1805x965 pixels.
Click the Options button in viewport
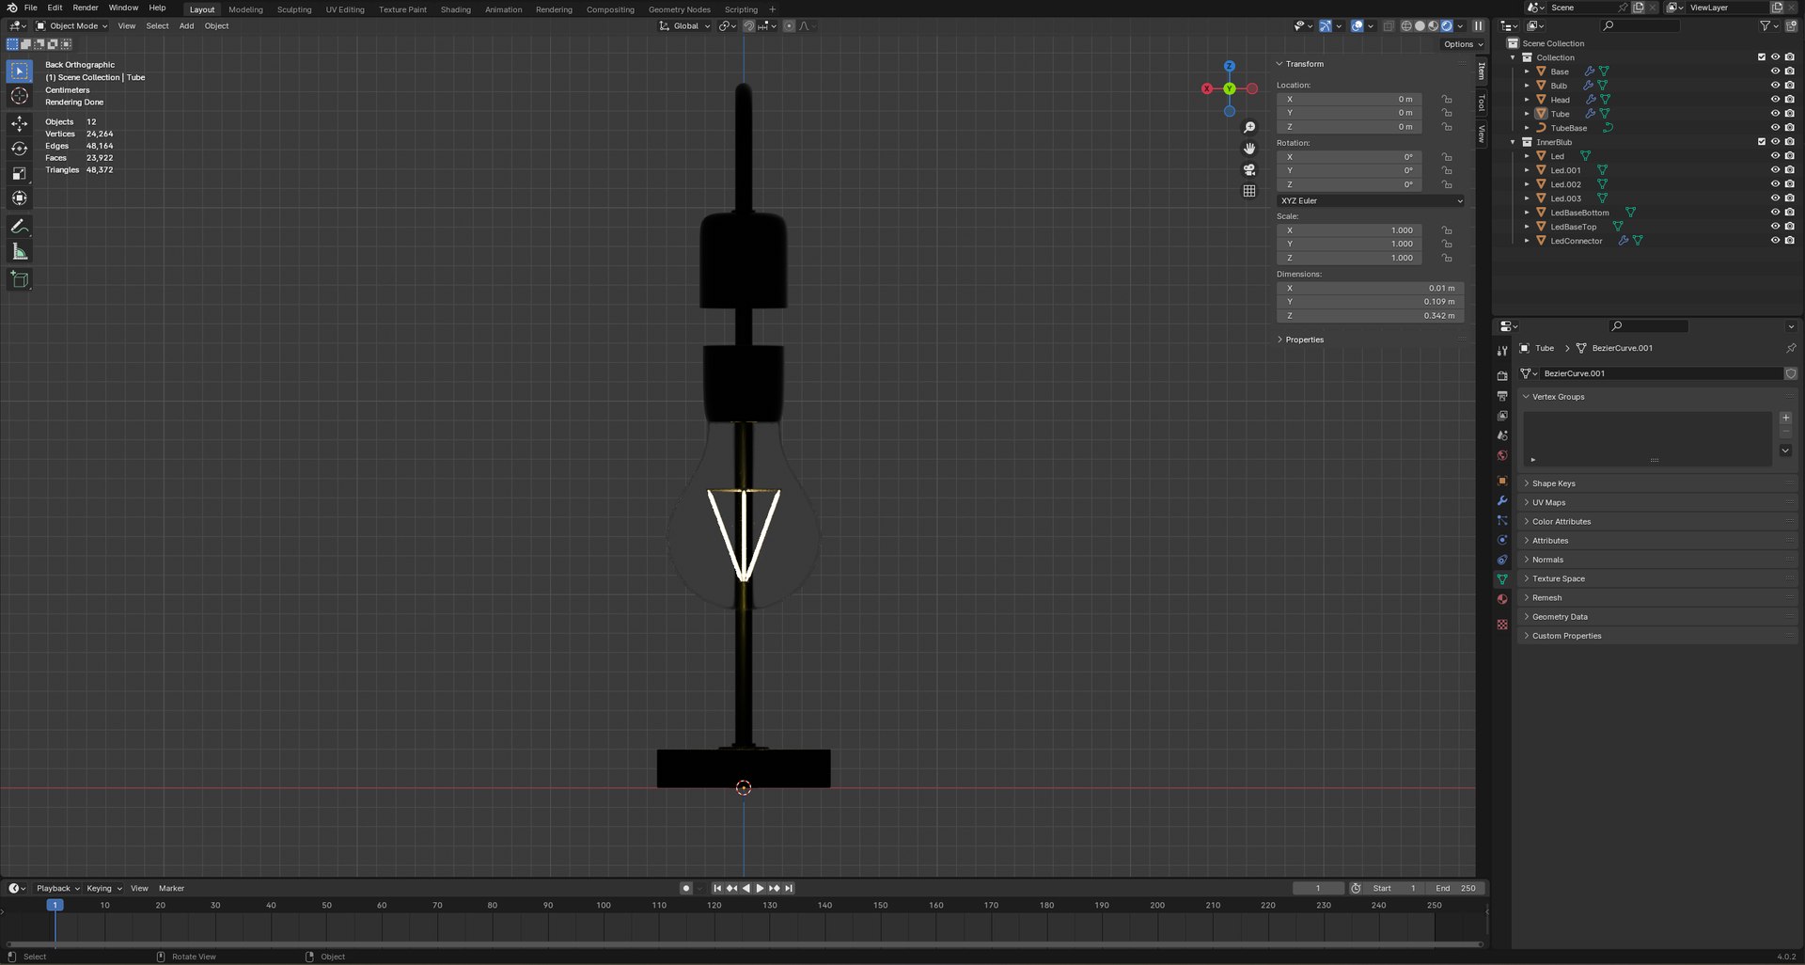click(x=1463, y=44)
